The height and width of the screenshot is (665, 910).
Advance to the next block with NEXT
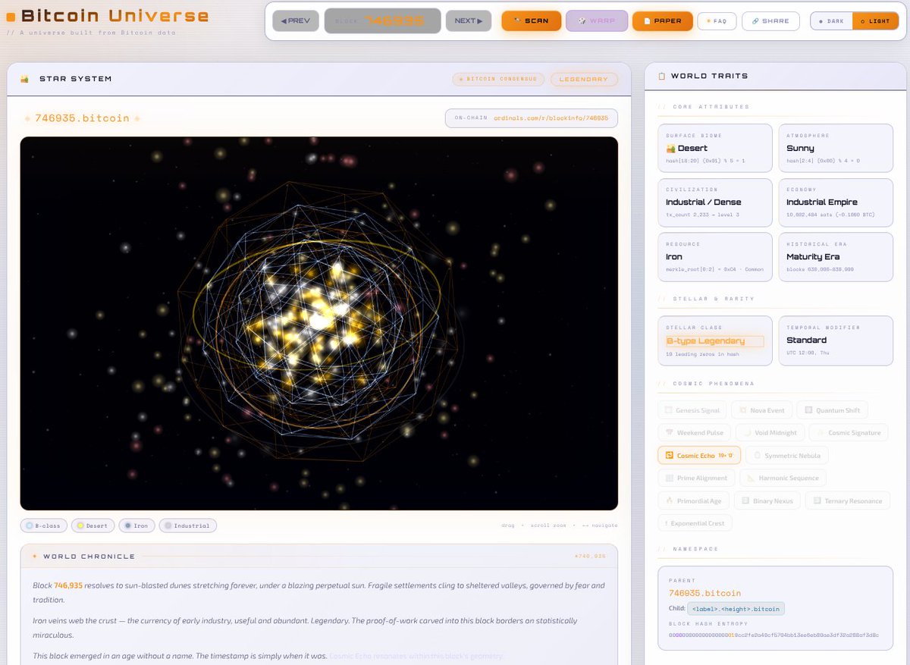click(x=469, y=21)
